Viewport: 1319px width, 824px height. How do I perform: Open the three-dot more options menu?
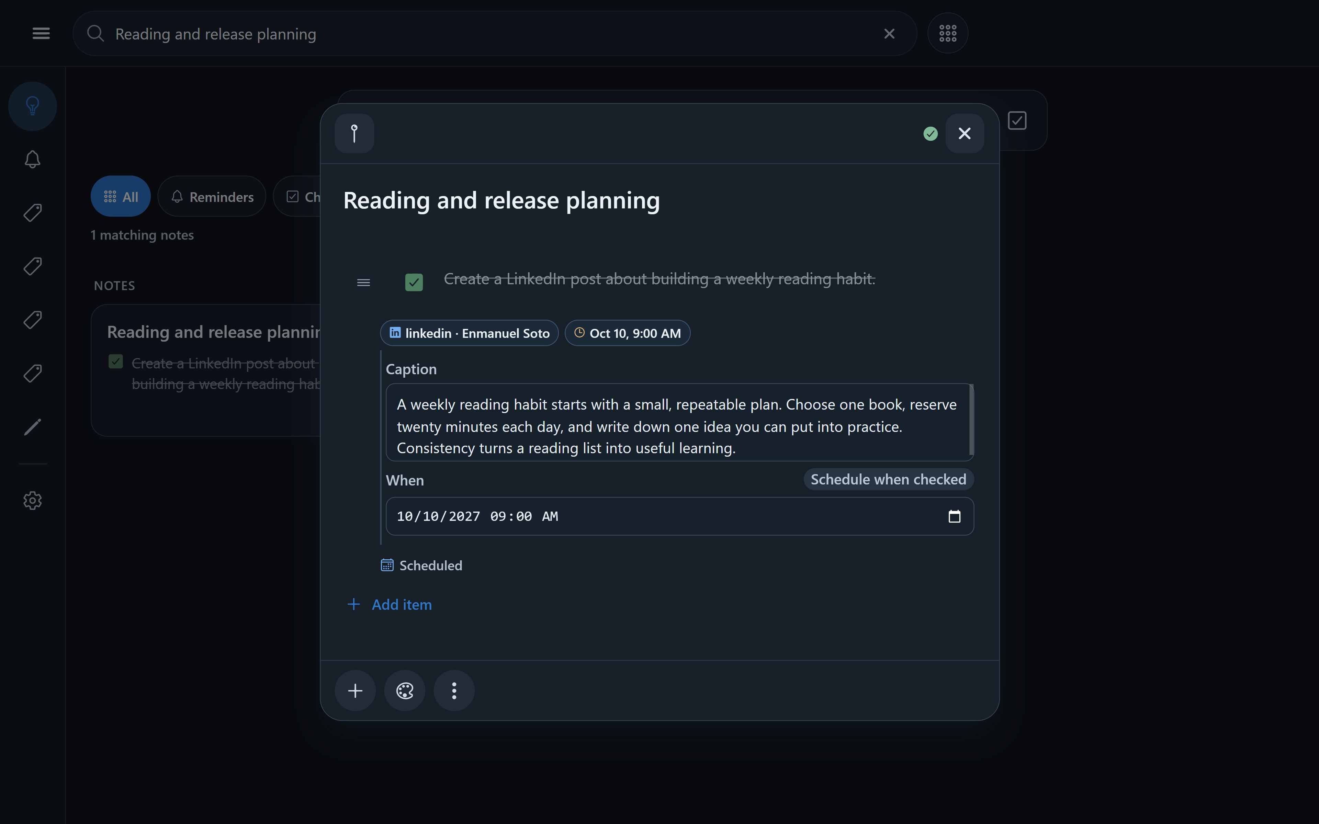[x=454, y=690]
